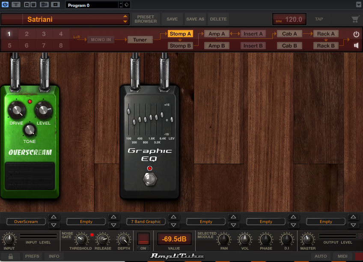Switch to Rack A section
The height and width of the screenshot is (262, 363).
pyautogui.click(x=326, y=34)
